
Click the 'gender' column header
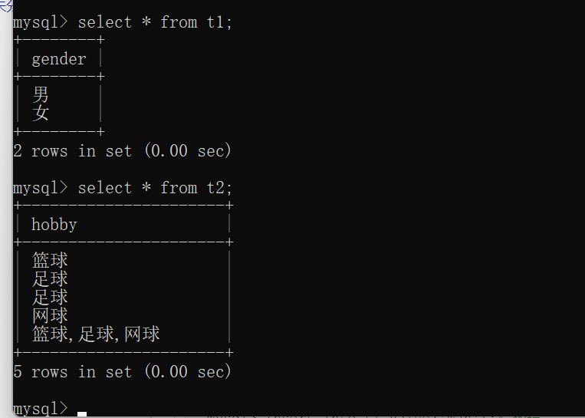59,59
